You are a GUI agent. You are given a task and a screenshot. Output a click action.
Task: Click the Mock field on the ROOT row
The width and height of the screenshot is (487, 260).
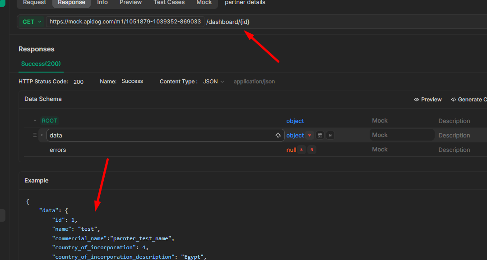coord(380,121)
